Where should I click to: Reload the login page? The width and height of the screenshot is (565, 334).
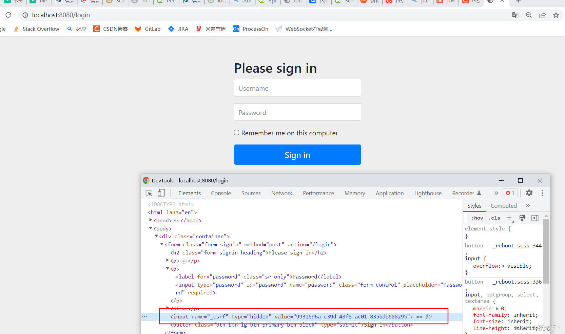(8, 15)
